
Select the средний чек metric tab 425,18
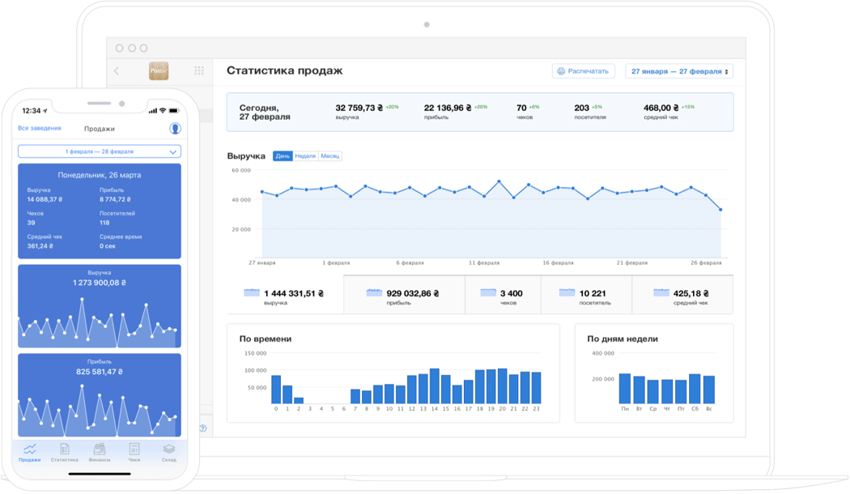pos(682,295)
